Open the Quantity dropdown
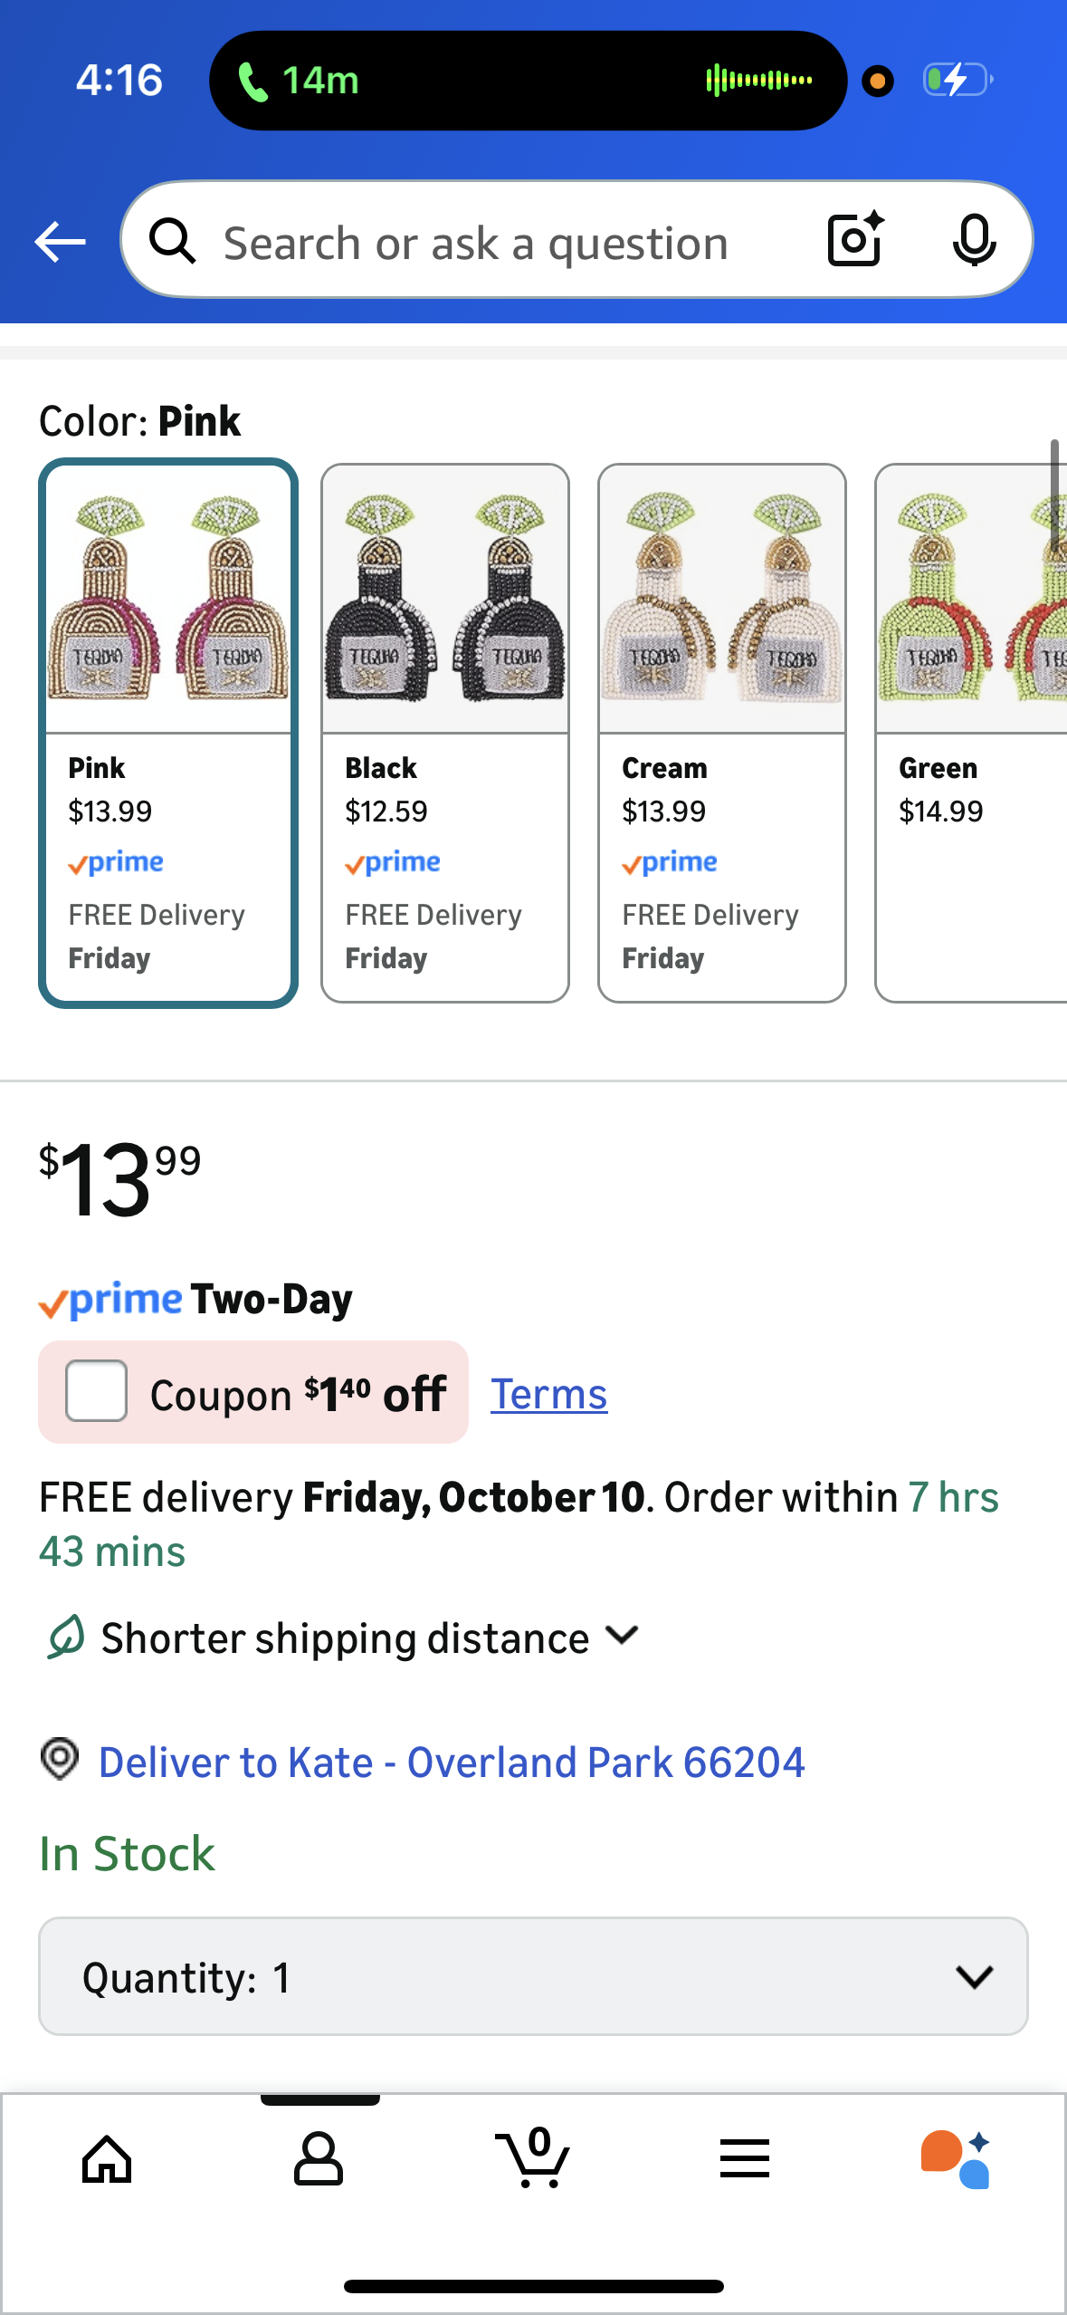Viewport: 1067px width, 2315px height. (x=533, y=1976)
